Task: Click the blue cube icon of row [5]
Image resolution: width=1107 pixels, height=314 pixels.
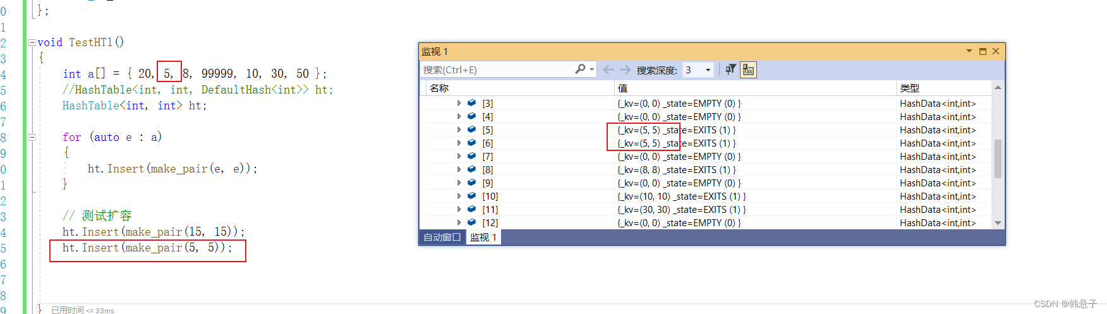Action: (x=471, y=130)
